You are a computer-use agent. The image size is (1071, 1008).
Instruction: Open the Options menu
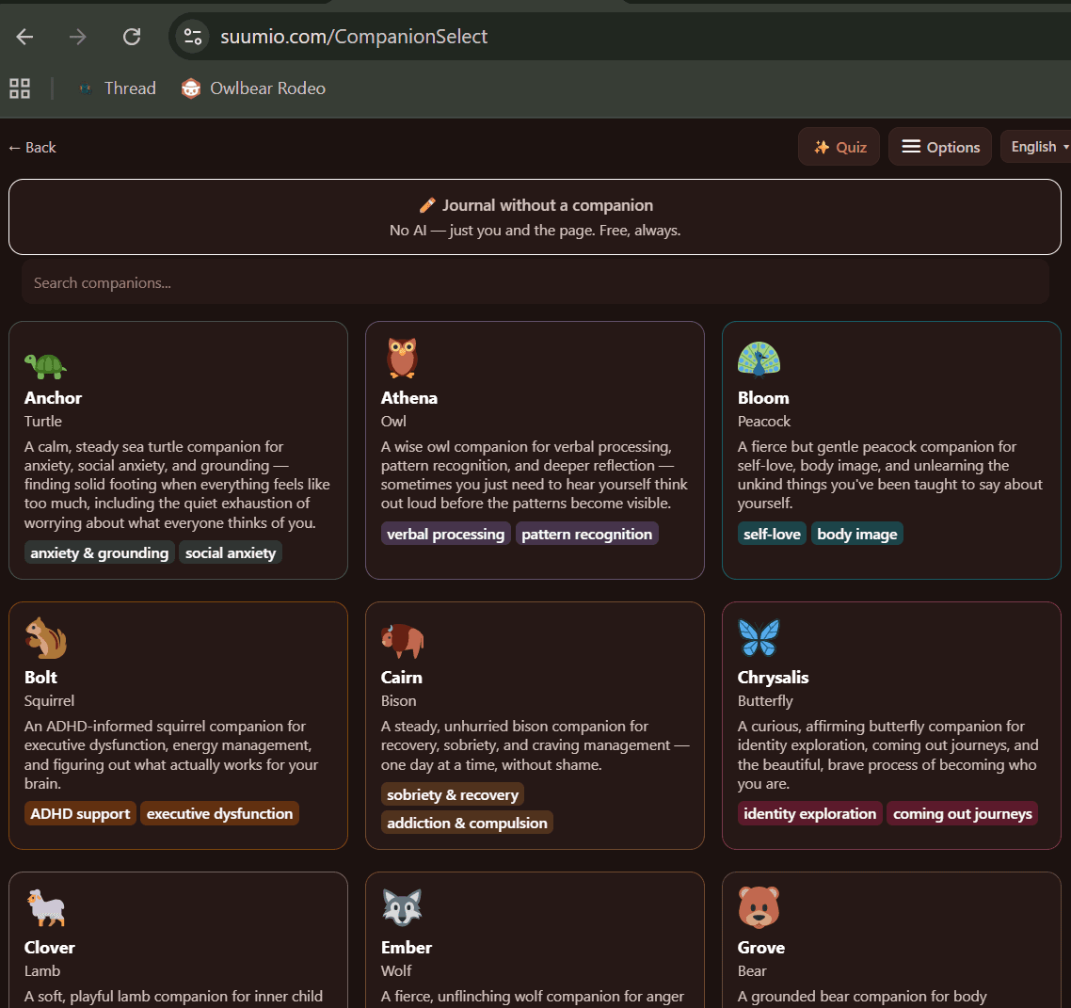[940, 147]
